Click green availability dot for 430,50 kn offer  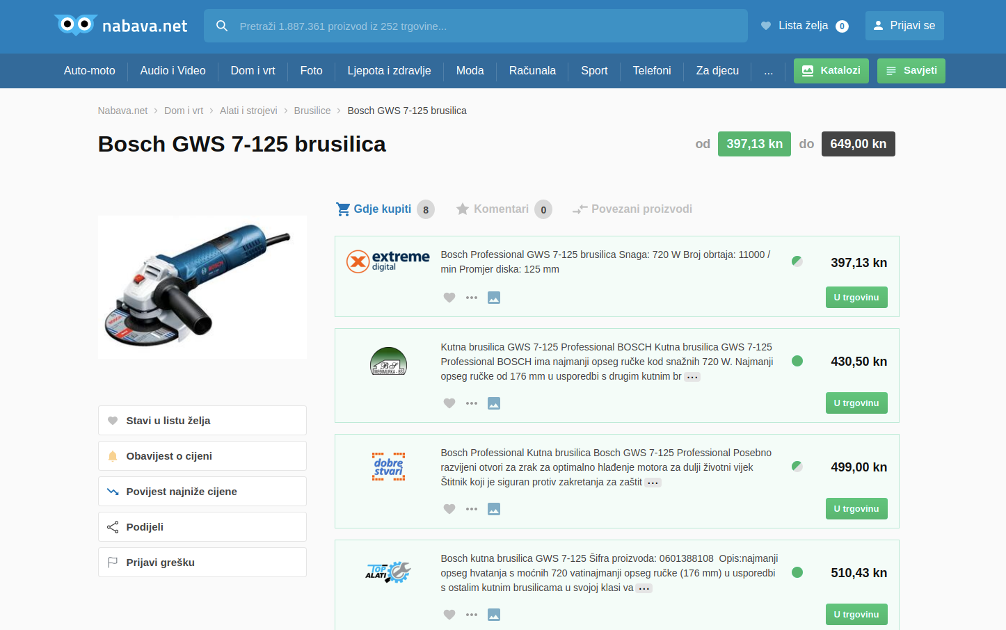[797, 361]
